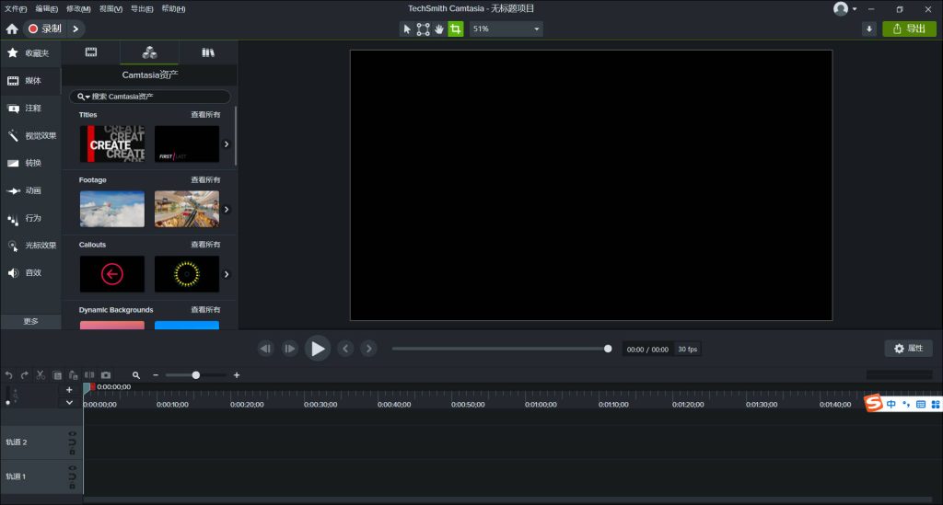Image resolution: width=943 pixels, height=505 pixels.
Task: Play the video with the Play button
Action: pyautogui.click(x=318, y=349)
